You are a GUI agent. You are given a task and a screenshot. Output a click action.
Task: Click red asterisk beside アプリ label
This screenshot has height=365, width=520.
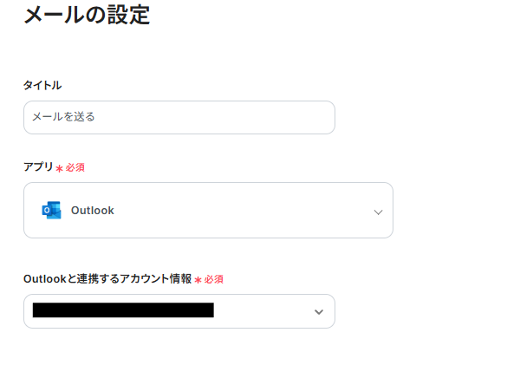[x=59, y=167]
